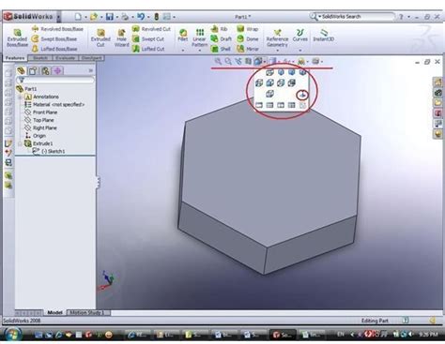445x344 pixels.
Task: Click the feature tree filter field
Action: tap(55, 81)
